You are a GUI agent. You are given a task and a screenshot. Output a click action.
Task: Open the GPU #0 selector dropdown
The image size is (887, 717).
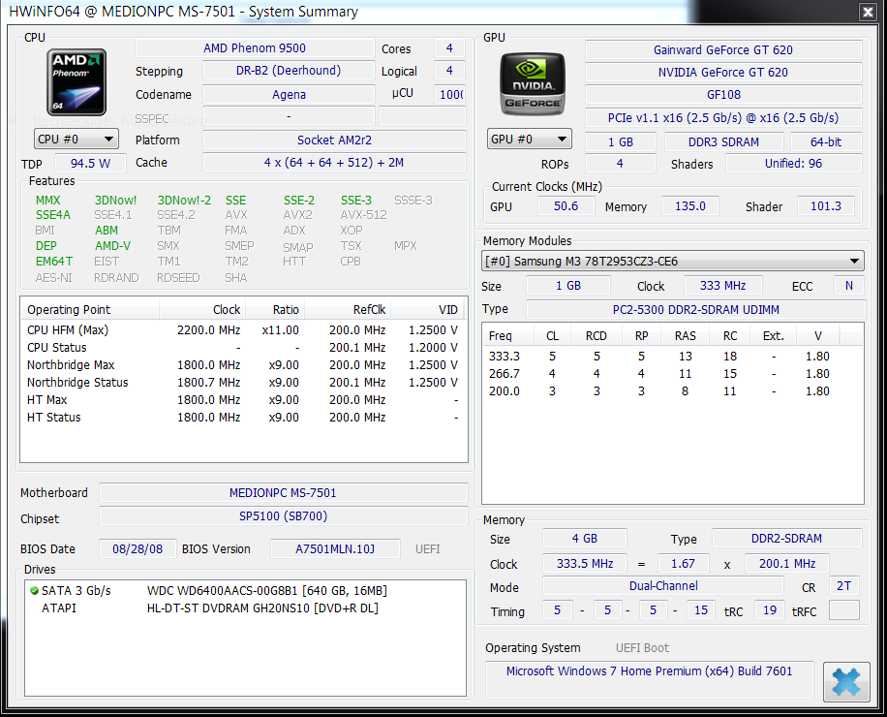pos(530,140)
